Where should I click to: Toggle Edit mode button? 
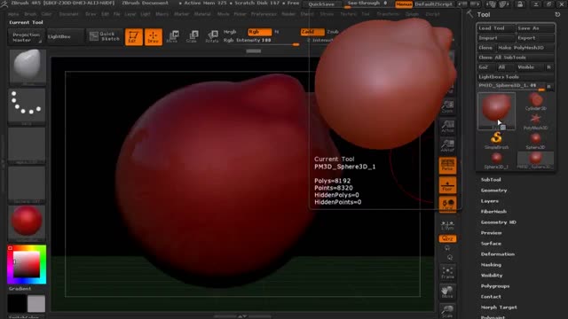tap(134, 37)
